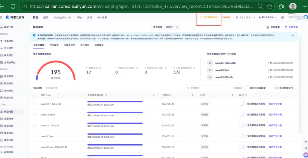Click the 退出批量操作 button
This screenshot has width=308, height=158.
pyautogui.click(x=284, y=88)
